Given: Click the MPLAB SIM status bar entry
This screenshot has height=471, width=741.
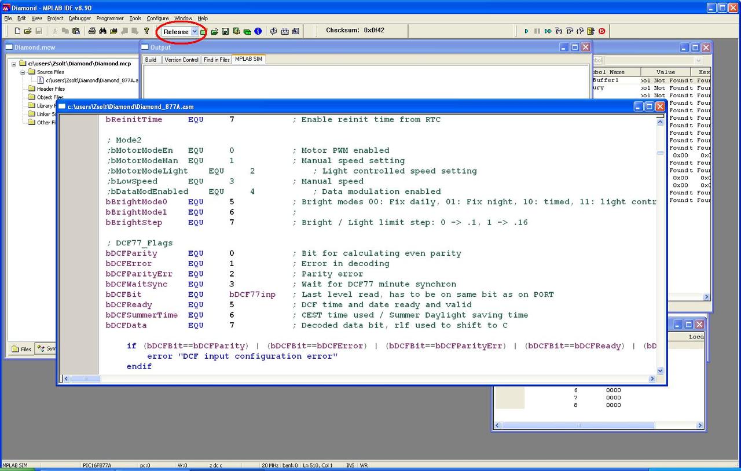Looking at the screenshot, I should (15, 465).
